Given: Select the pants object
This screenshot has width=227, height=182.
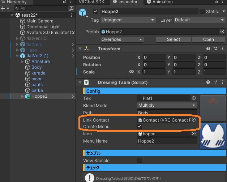Looking at the screenshot, I should [x=37, y=85].
